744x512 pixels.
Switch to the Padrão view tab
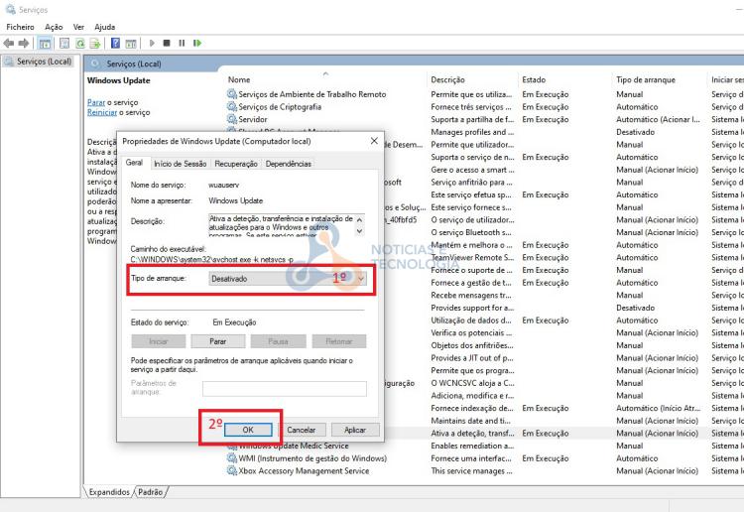[151, 492]
